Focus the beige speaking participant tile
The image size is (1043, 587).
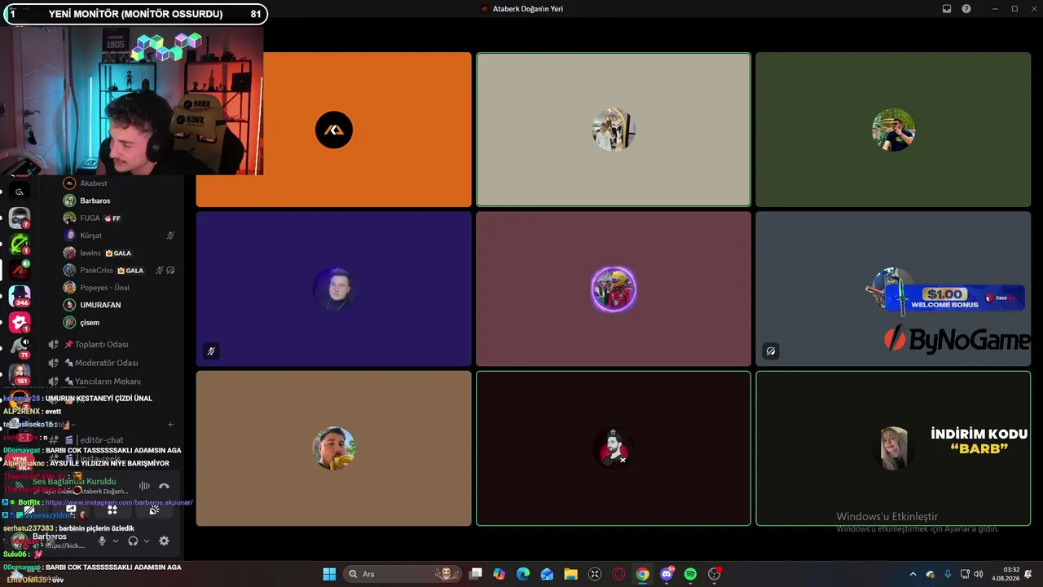click(614, 130)
